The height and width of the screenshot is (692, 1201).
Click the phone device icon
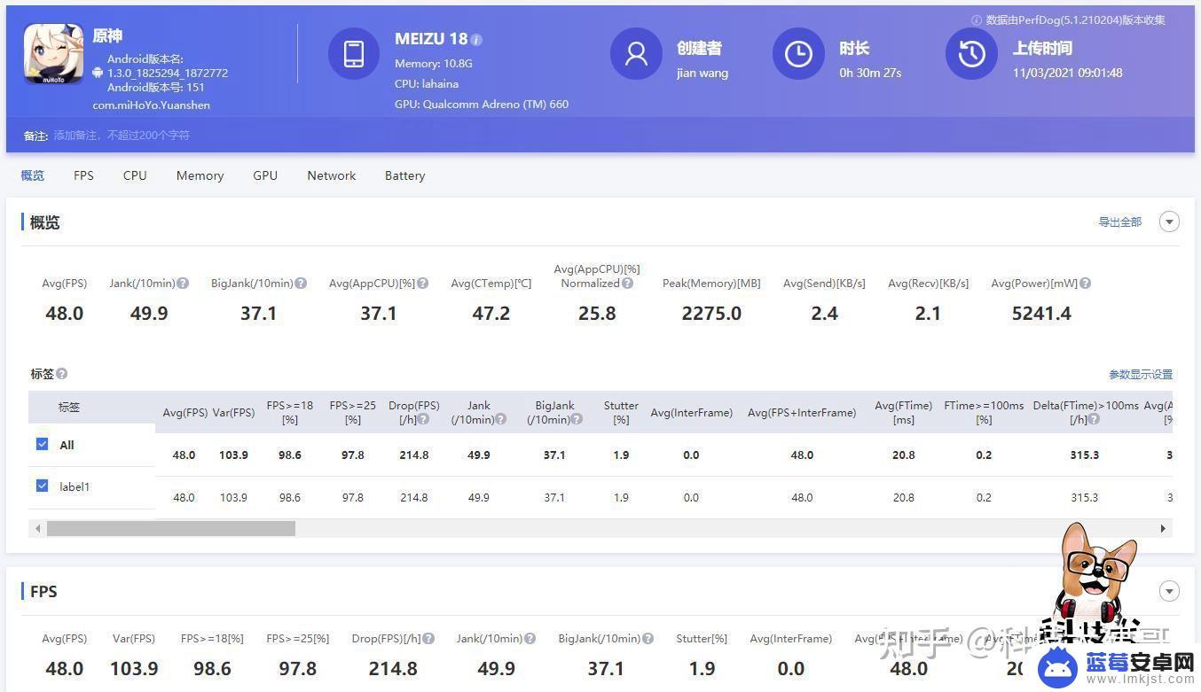click(354, 53)
